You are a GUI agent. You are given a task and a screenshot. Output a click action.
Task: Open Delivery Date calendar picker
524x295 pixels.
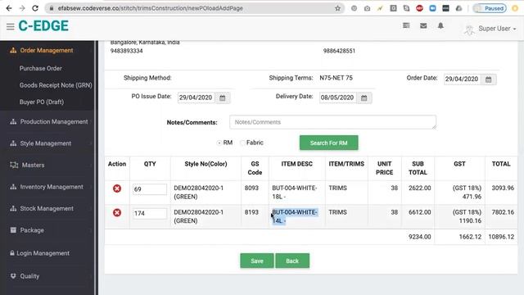coord(364,98)
